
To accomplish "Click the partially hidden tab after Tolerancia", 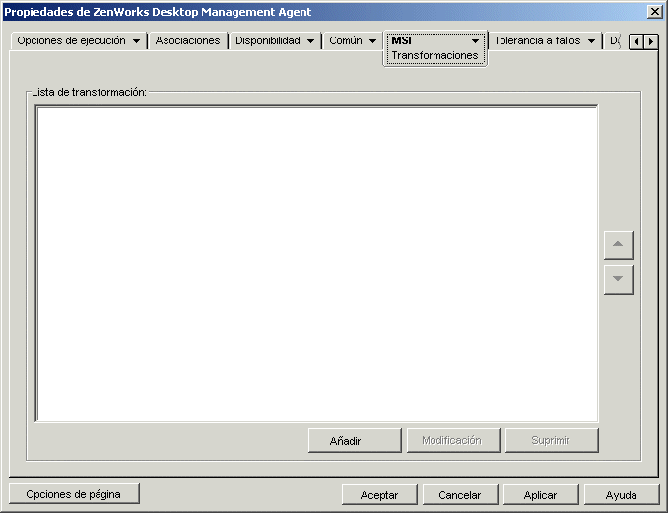I will [615, 40].
